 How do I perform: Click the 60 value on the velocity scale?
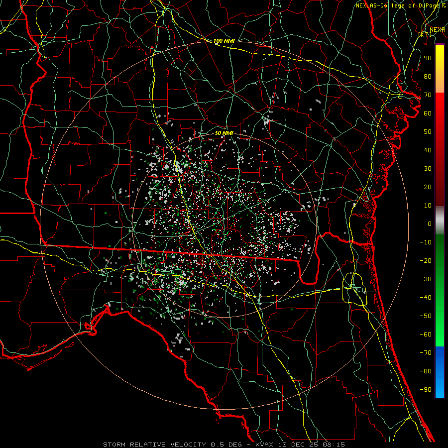coord(428,113)
